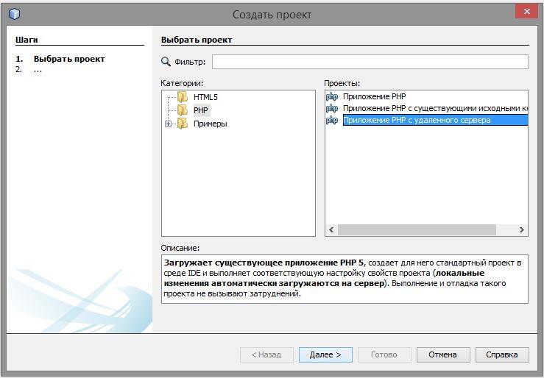
Task: Click the Готово button
Action: [x=384, y=354]
